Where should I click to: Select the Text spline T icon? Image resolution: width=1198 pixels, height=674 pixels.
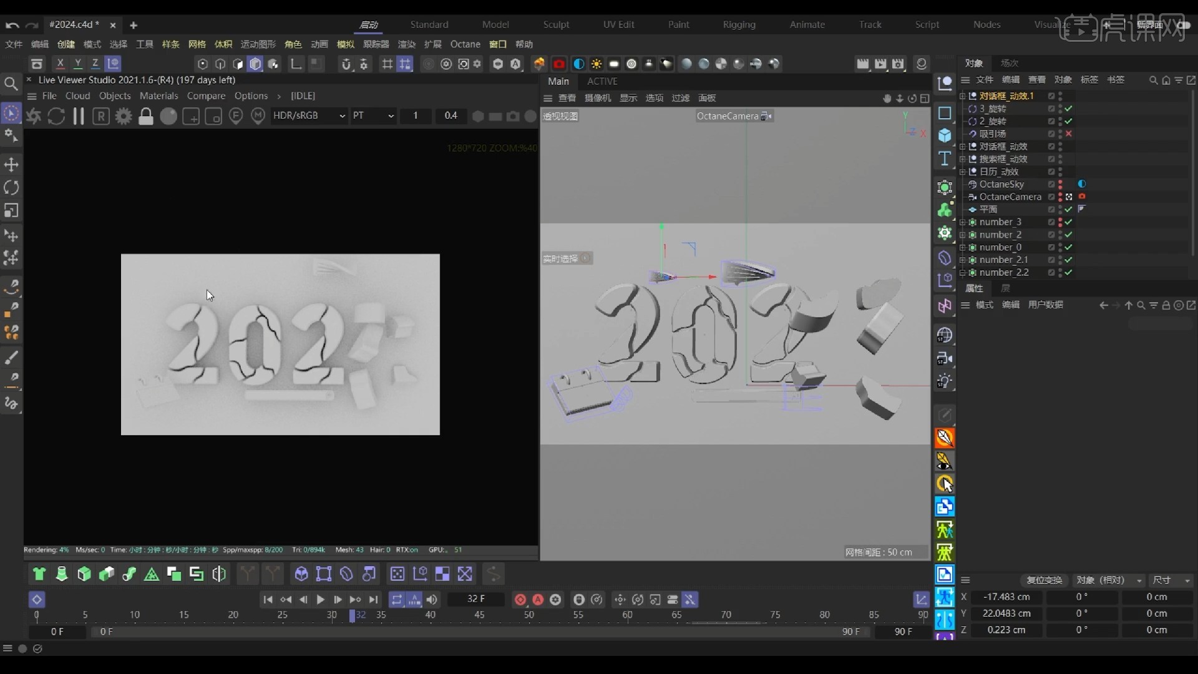[x=945, y=159]
